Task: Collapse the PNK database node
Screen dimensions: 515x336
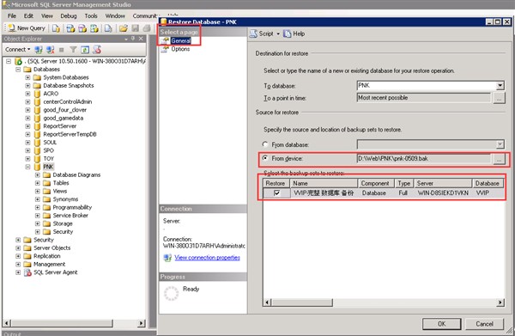Action: click(x=28, y=167)
